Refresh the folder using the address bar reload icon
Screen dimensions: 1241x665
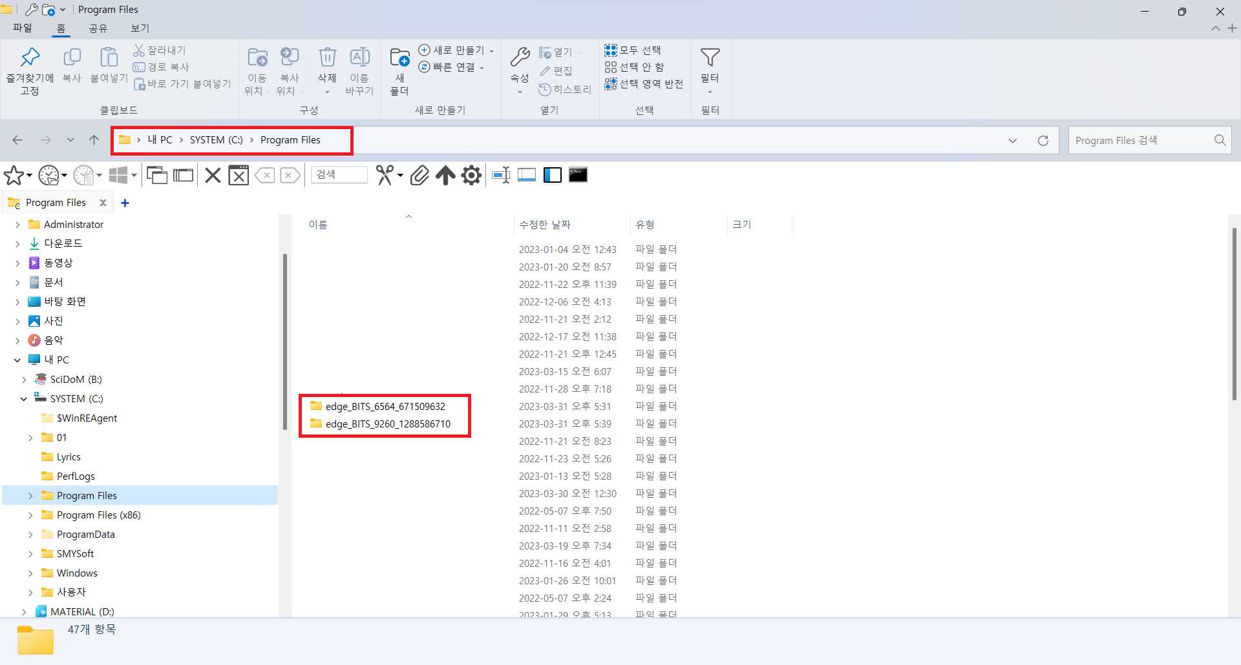1043,141
